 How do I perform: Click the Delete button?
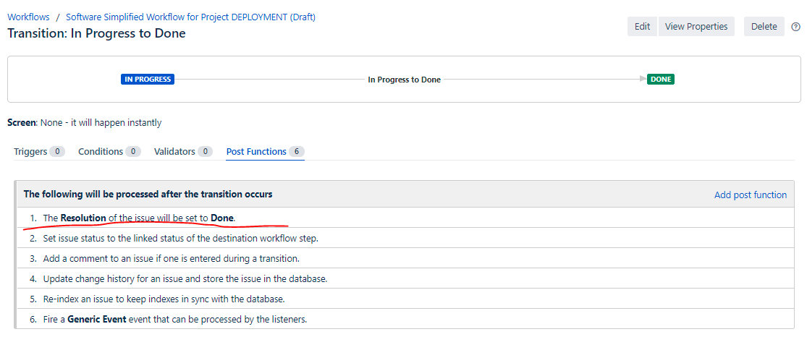764,26
